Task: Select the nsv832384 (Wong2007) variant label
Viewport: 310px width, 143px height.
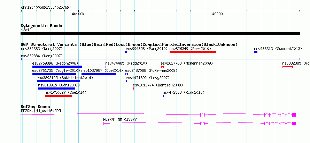Action: point(42,56)
